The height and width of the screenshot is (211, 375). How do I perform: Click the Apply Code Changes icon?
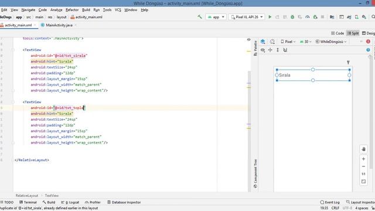point(285,17)
